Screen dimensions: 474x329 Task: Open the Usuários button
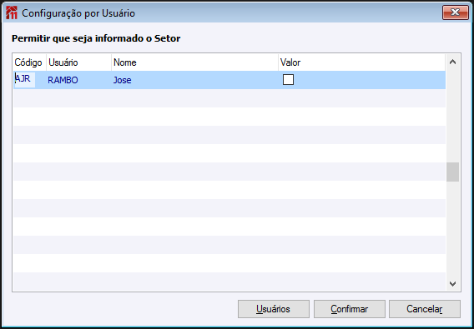pos(273,309)
